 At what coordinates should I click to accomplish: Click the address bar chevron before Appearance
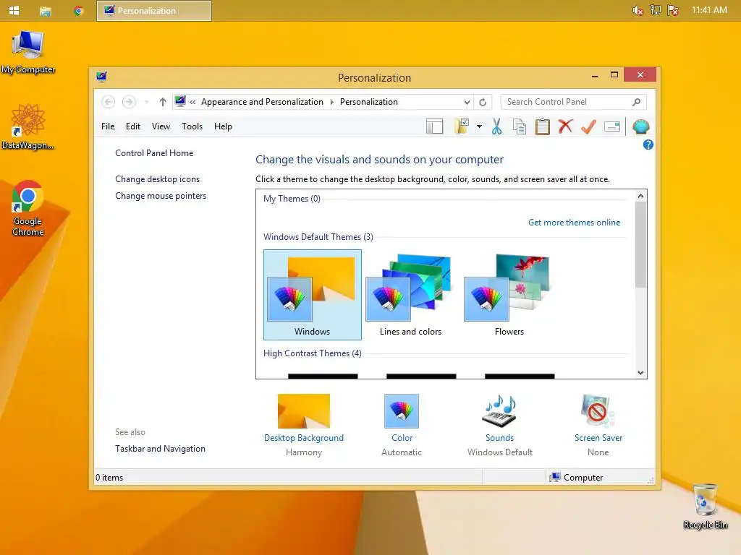point(192,102)
